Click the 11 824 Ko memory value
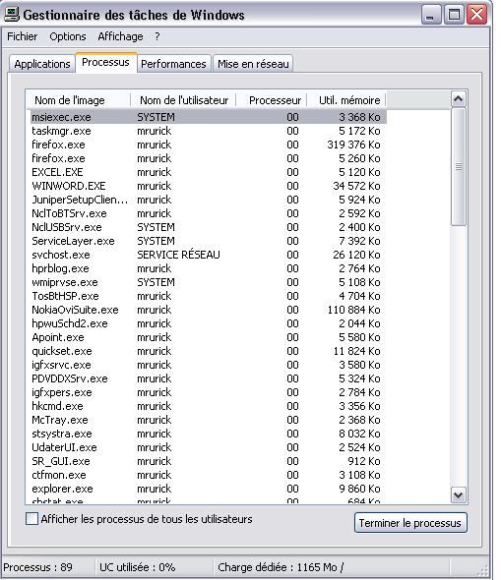This screenshot has height=580, width=501. (x=357, y=351)
